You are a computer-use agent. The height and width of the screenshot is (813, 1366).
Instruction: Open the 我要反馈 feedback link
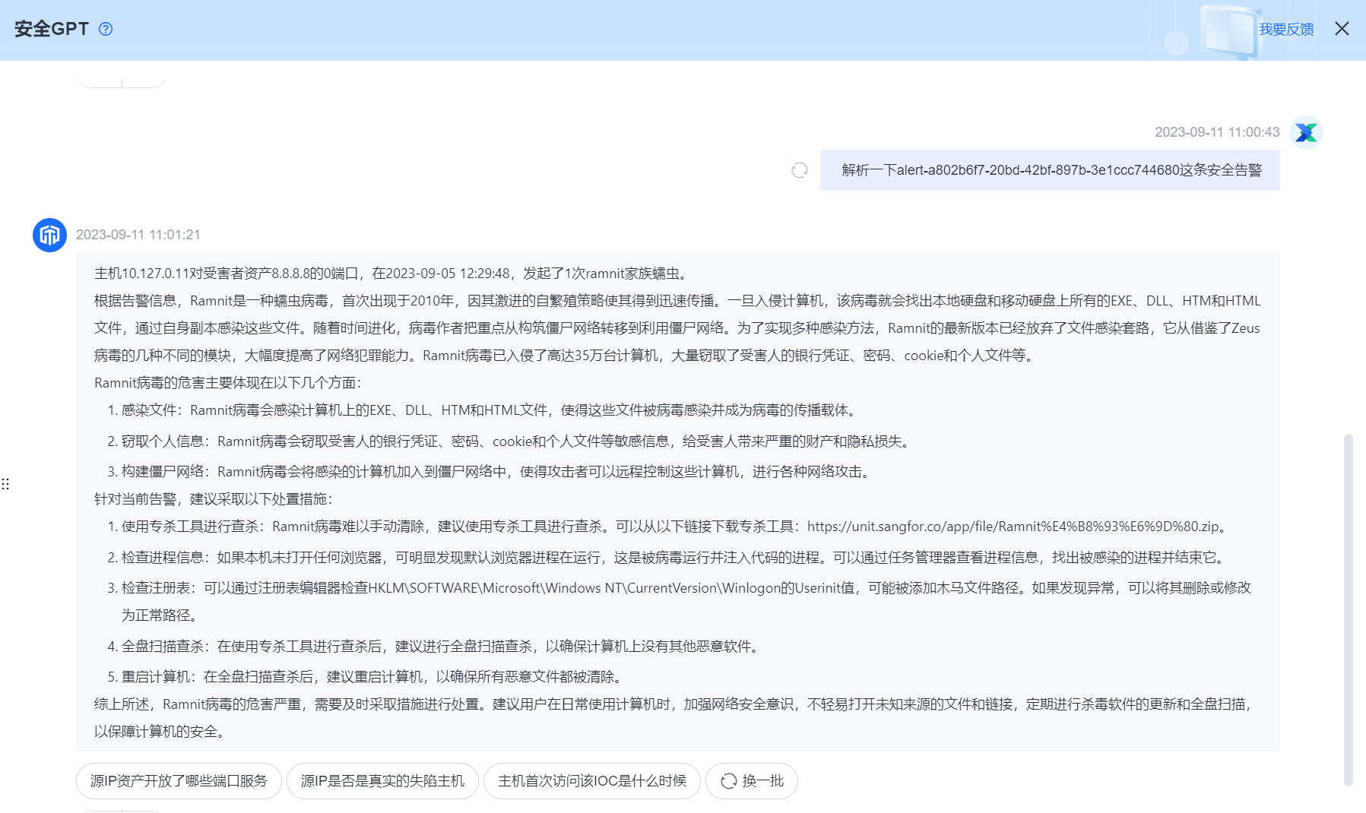[1286, 30]
